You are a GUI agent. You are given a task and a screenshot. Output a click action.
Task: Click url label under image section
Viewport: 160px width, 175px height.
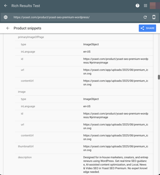click(22, 125)
